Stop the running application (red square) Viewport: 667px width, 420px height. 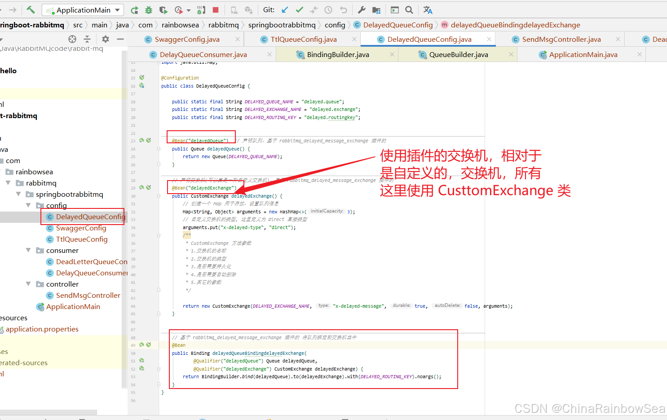[216, 10]
